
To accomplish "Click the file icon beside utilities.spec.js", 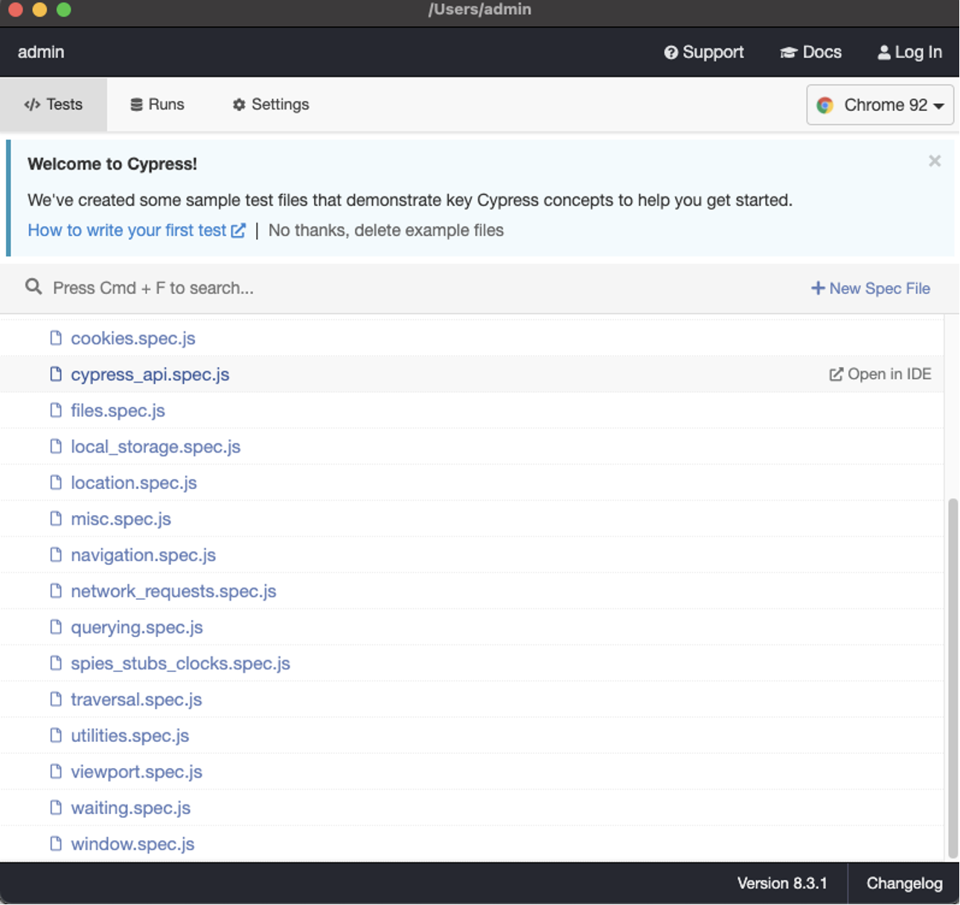I will coord(56,735).
